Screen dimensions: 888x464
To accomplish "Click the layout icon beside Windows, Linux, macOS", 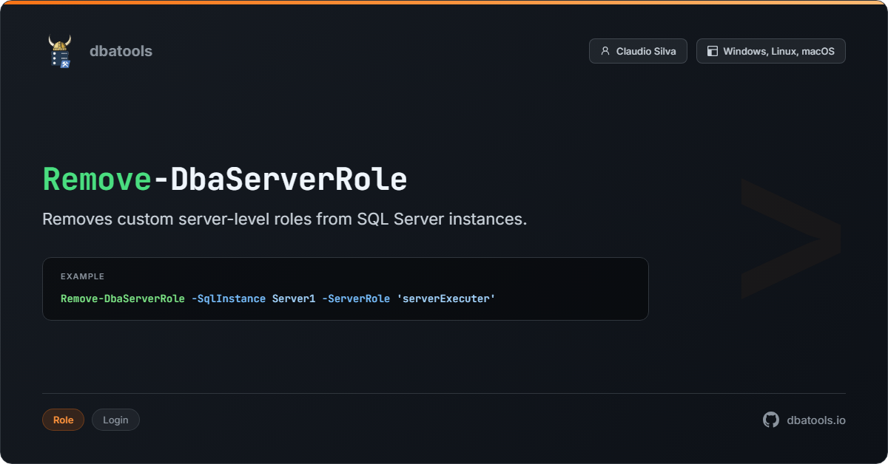I will tap(713, 51).
